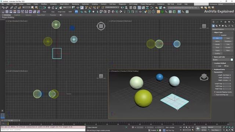The width and height of the screenshot is (235, 132).
Task: Select the Unlink Selection tool
Action: [15, 8]
